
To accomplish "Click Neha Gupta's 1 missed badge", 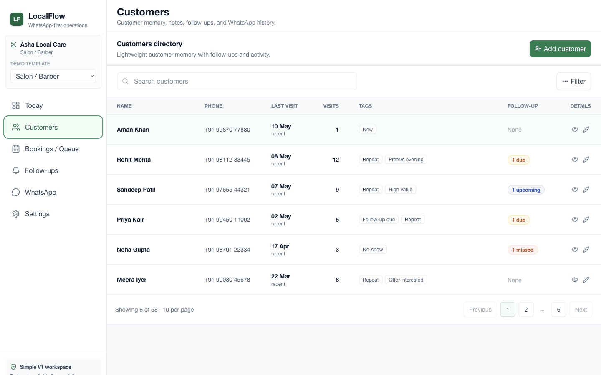I will [523, 250].
